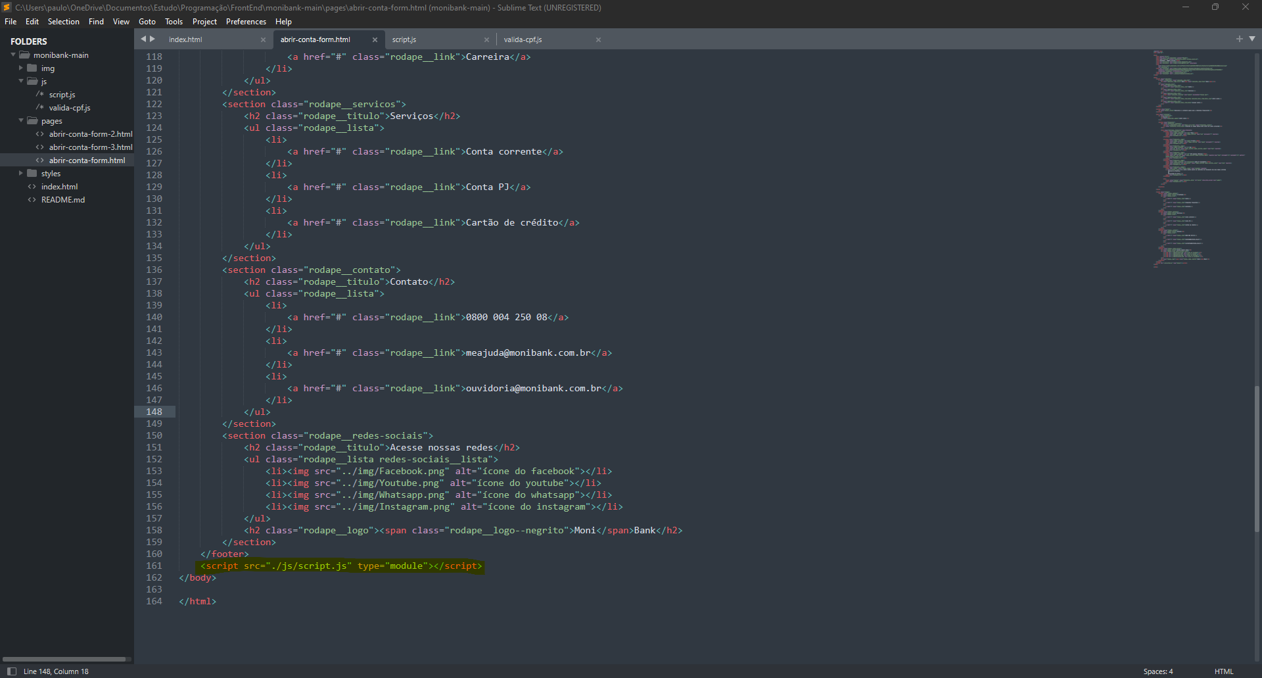1262x678 pixels.
Task: Click the sidebar horizontal scrollbar
Action: coord(64,659)
